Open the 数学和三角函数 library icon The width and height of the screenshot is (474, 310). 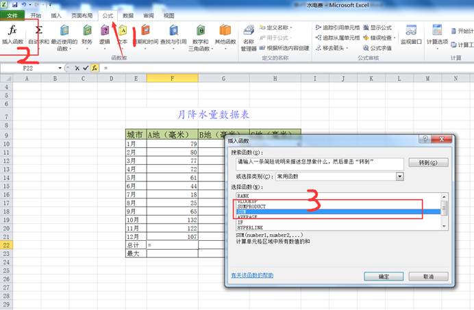click(x=201, y=31)
